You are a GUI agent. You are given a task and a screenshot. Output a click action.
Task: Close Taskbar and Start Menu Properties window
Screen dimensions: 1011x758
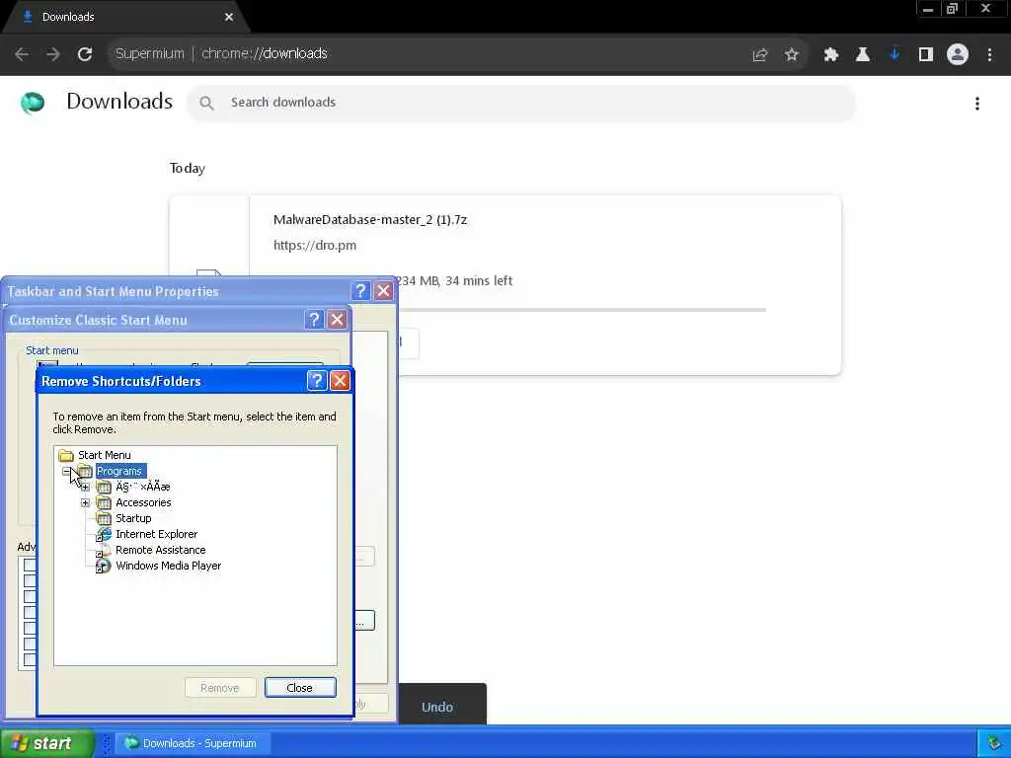pyautogui.click(x=384, y=291)
